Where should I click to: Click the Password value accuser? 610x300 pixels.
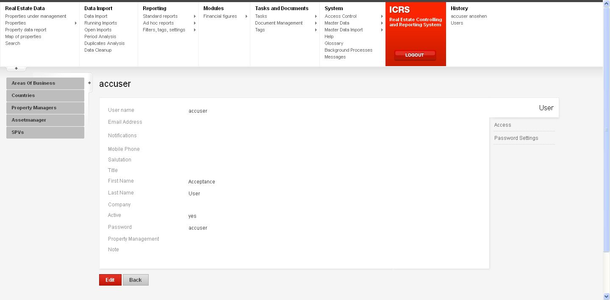click(x=198, y=228)
